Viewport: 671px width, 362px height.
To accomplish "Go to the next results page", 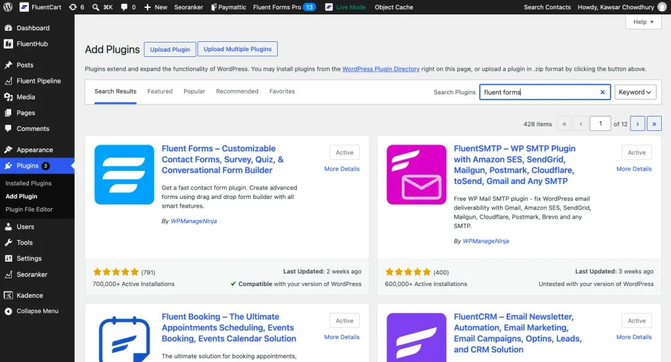I will (x=638, y=124).
